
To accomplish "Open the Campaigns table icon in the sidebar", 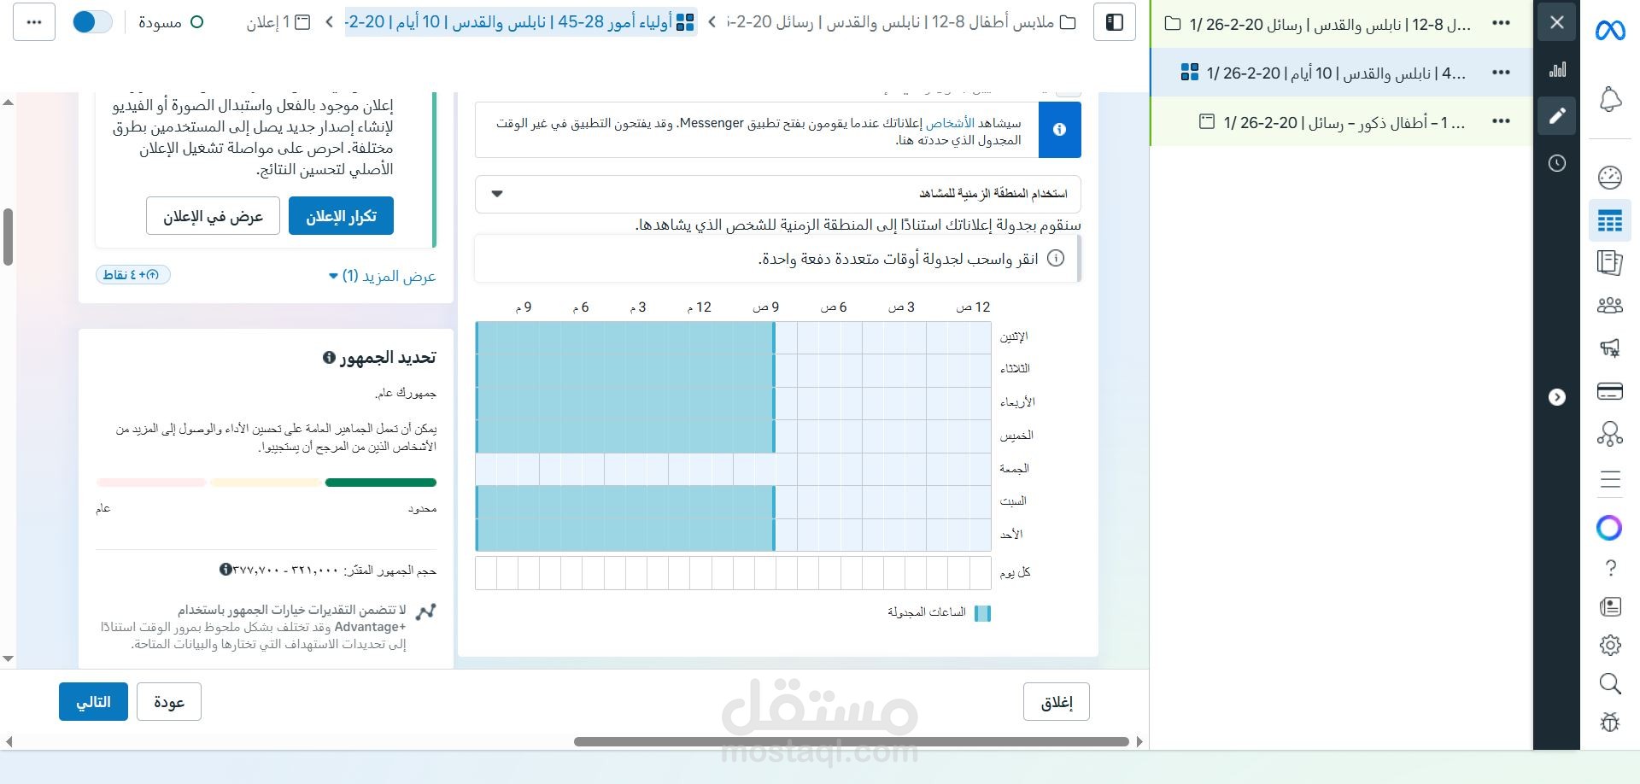I will coord(1610,221).
